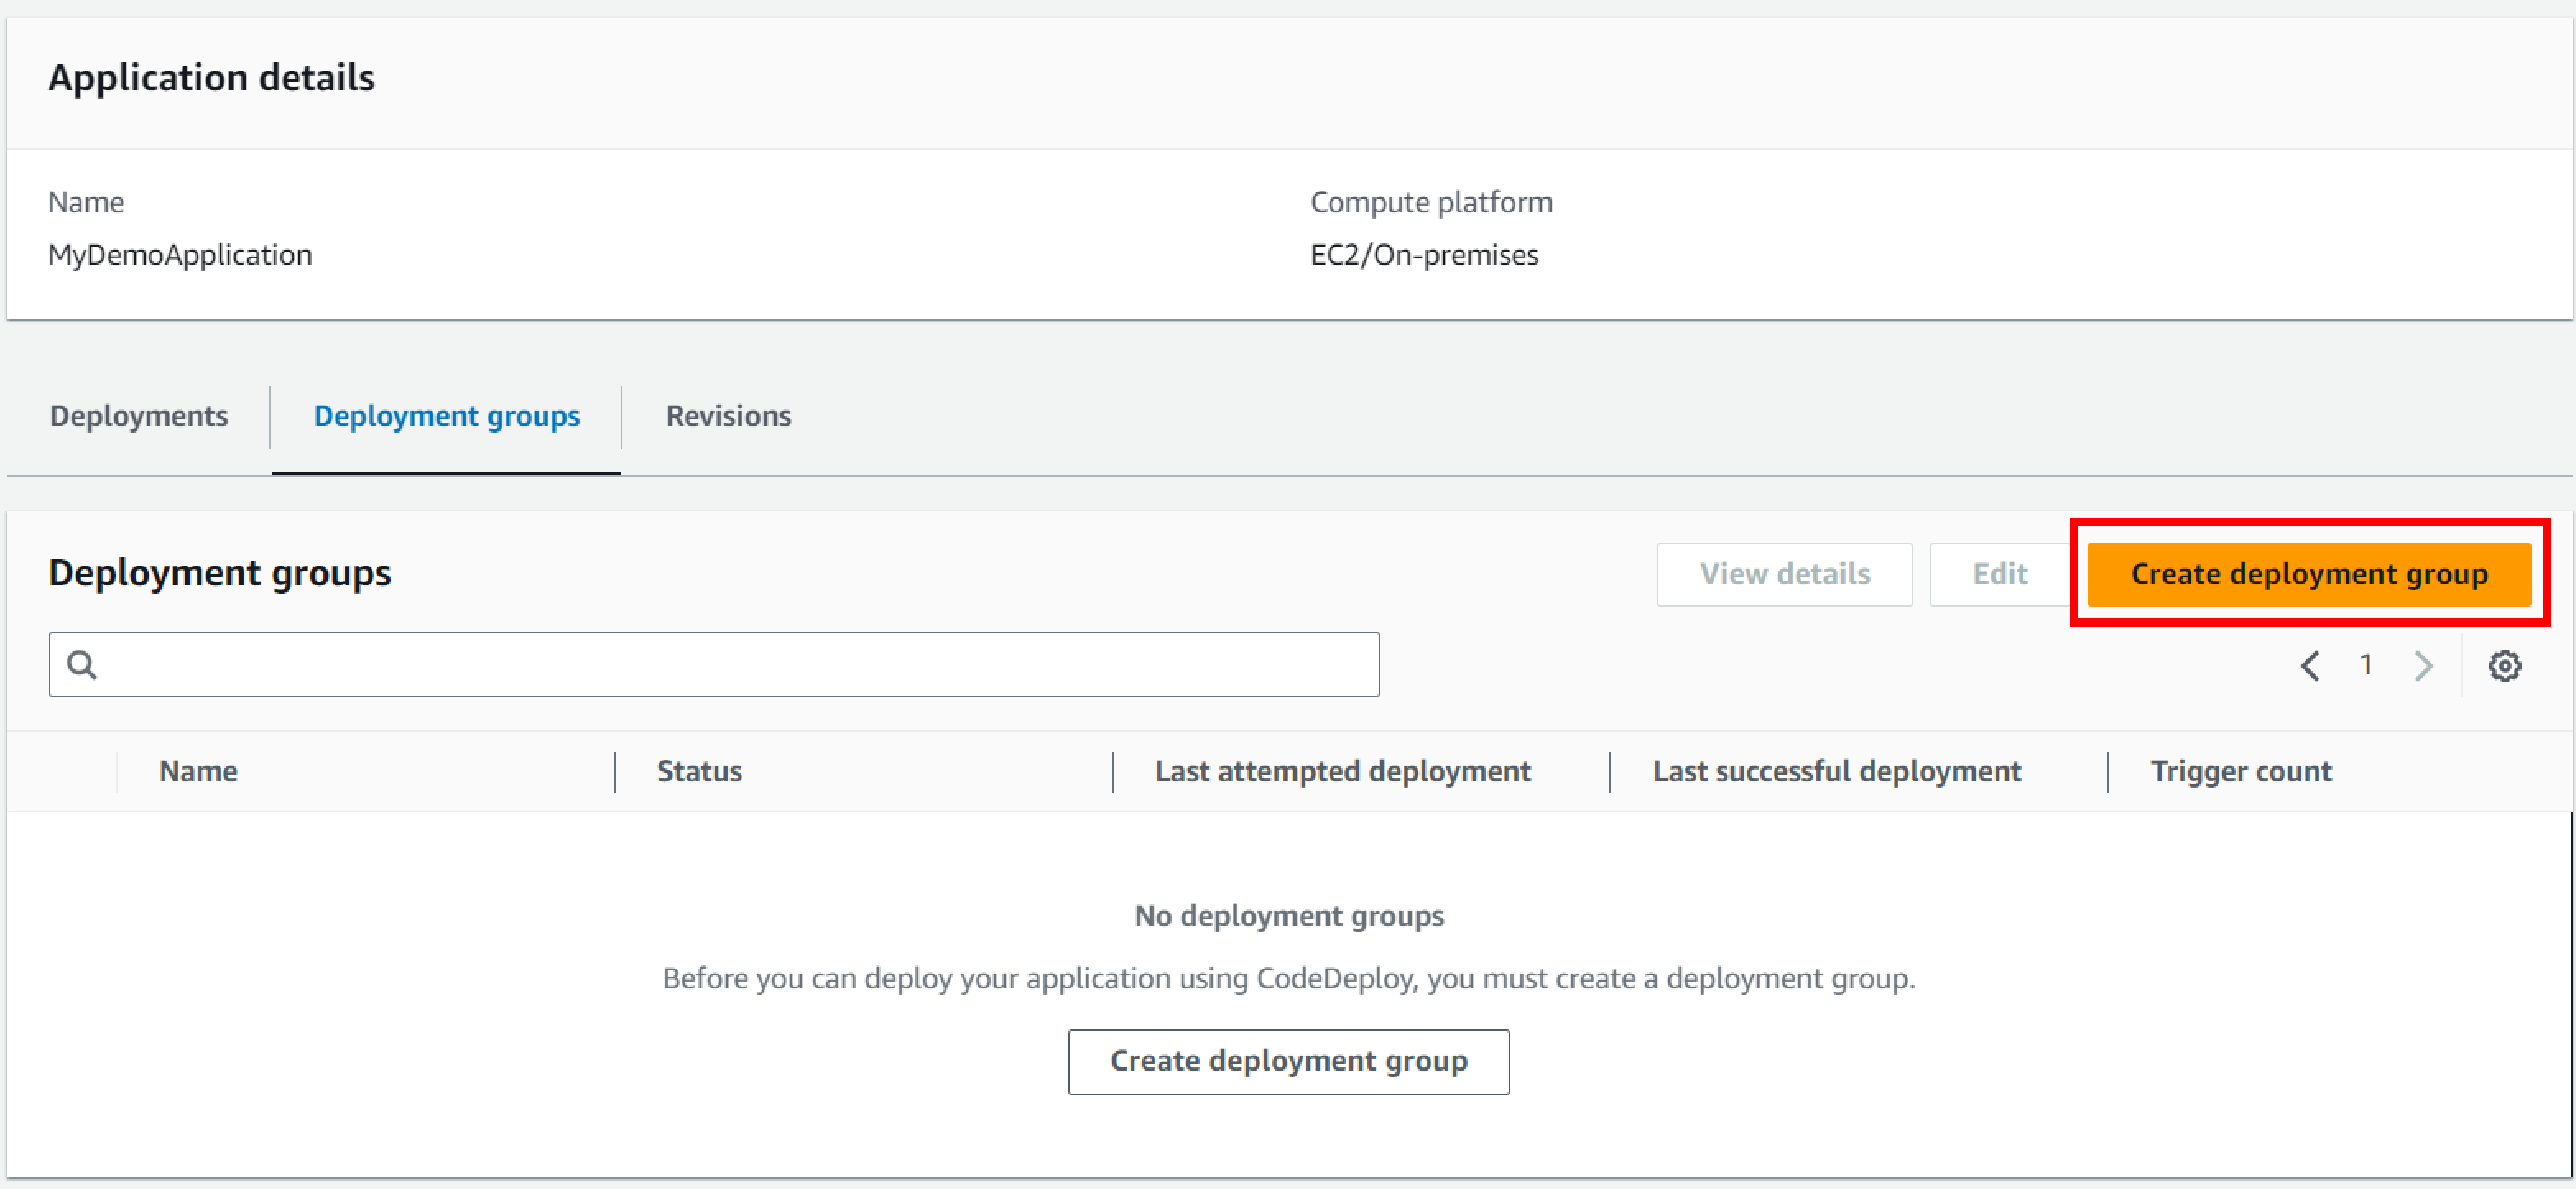The height and width of the screenshot is (1189, 2576).
Task: Click the white Create deployment group button in the empty table
Action: click(1288, 1062)
